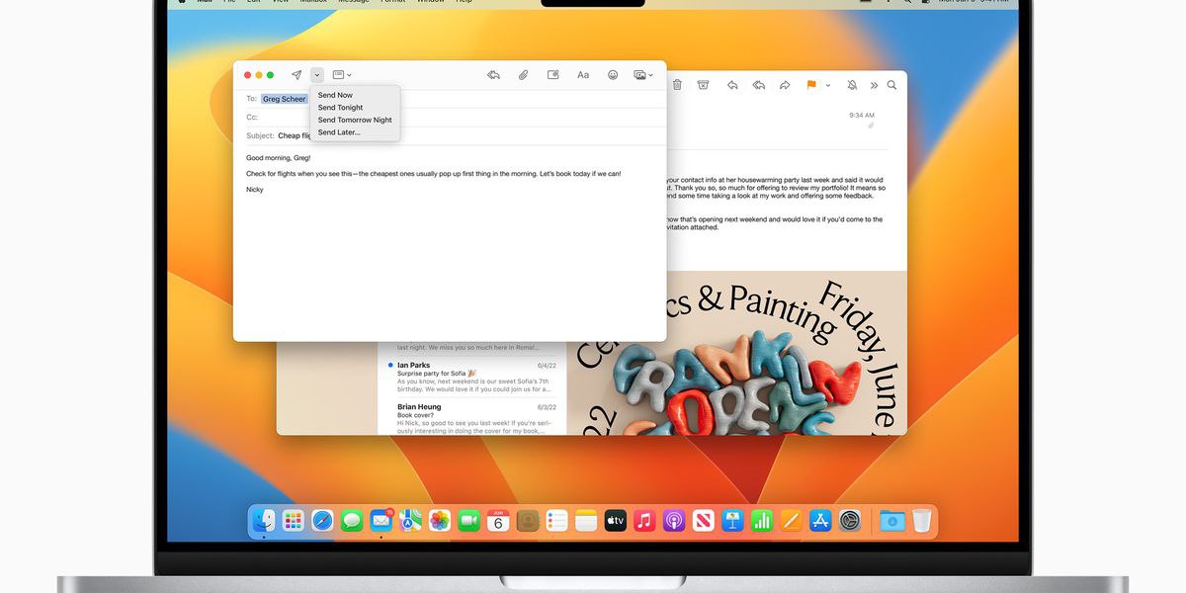Open App Store from the Dock
The width and height of the screenshot is (1186, 593).
(x=820, y=521)
